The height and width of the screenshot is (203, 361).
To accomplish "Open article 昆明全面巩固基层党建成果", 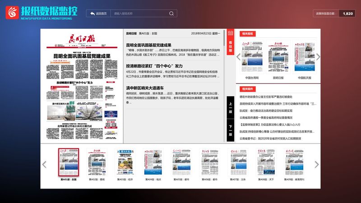I will tap(148, 45).
